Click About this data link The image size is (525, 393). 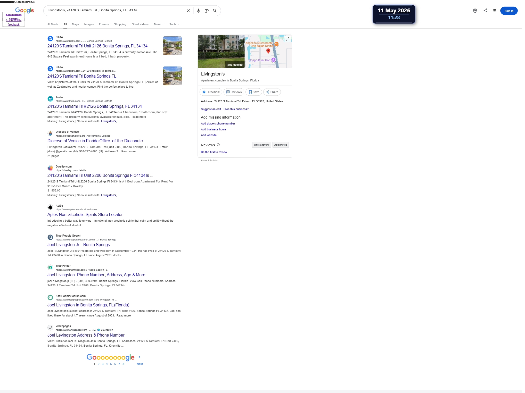click(209, 161)
